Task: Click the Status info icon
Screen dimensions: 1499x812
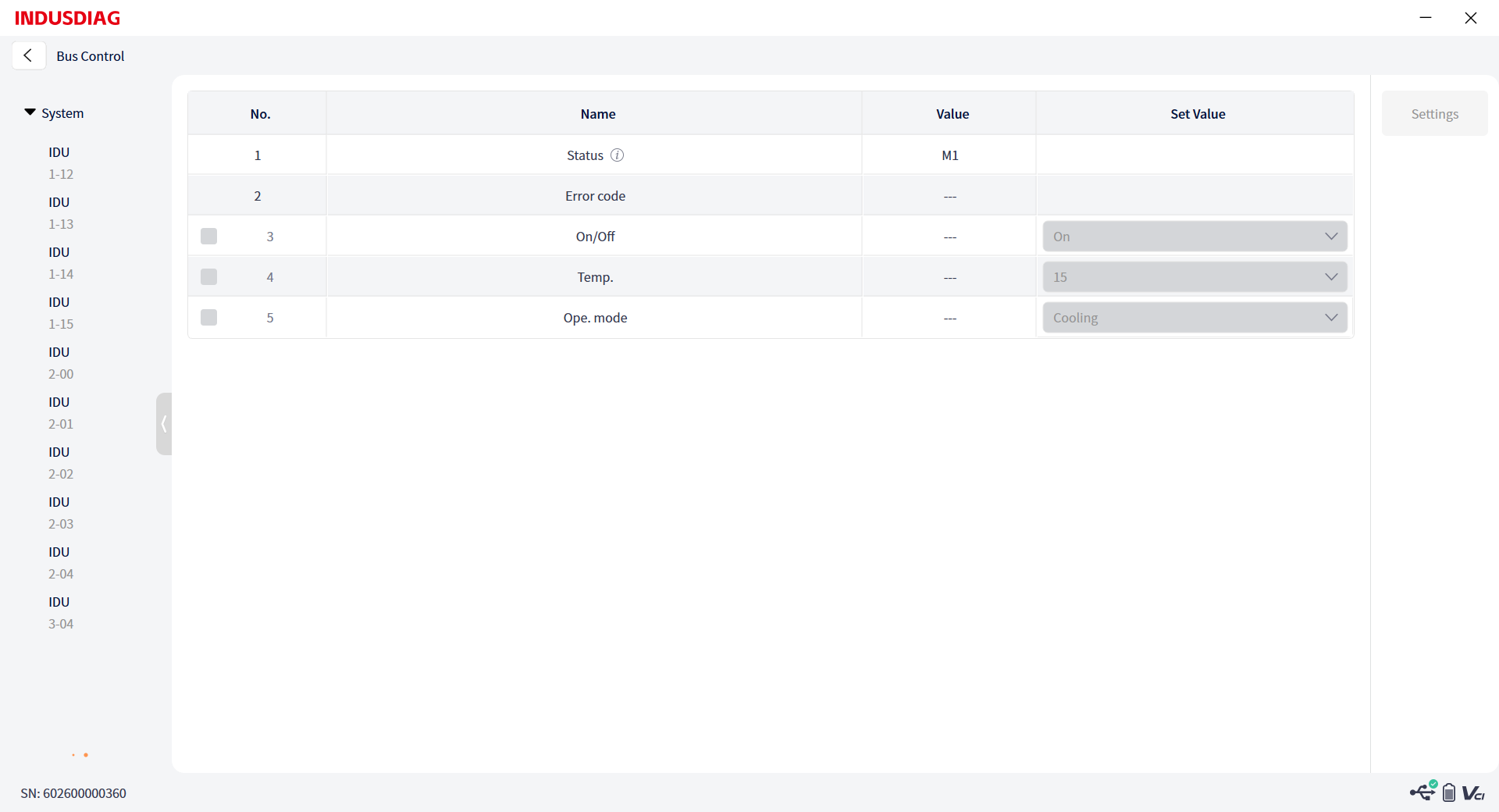Action: click(617, 155)
